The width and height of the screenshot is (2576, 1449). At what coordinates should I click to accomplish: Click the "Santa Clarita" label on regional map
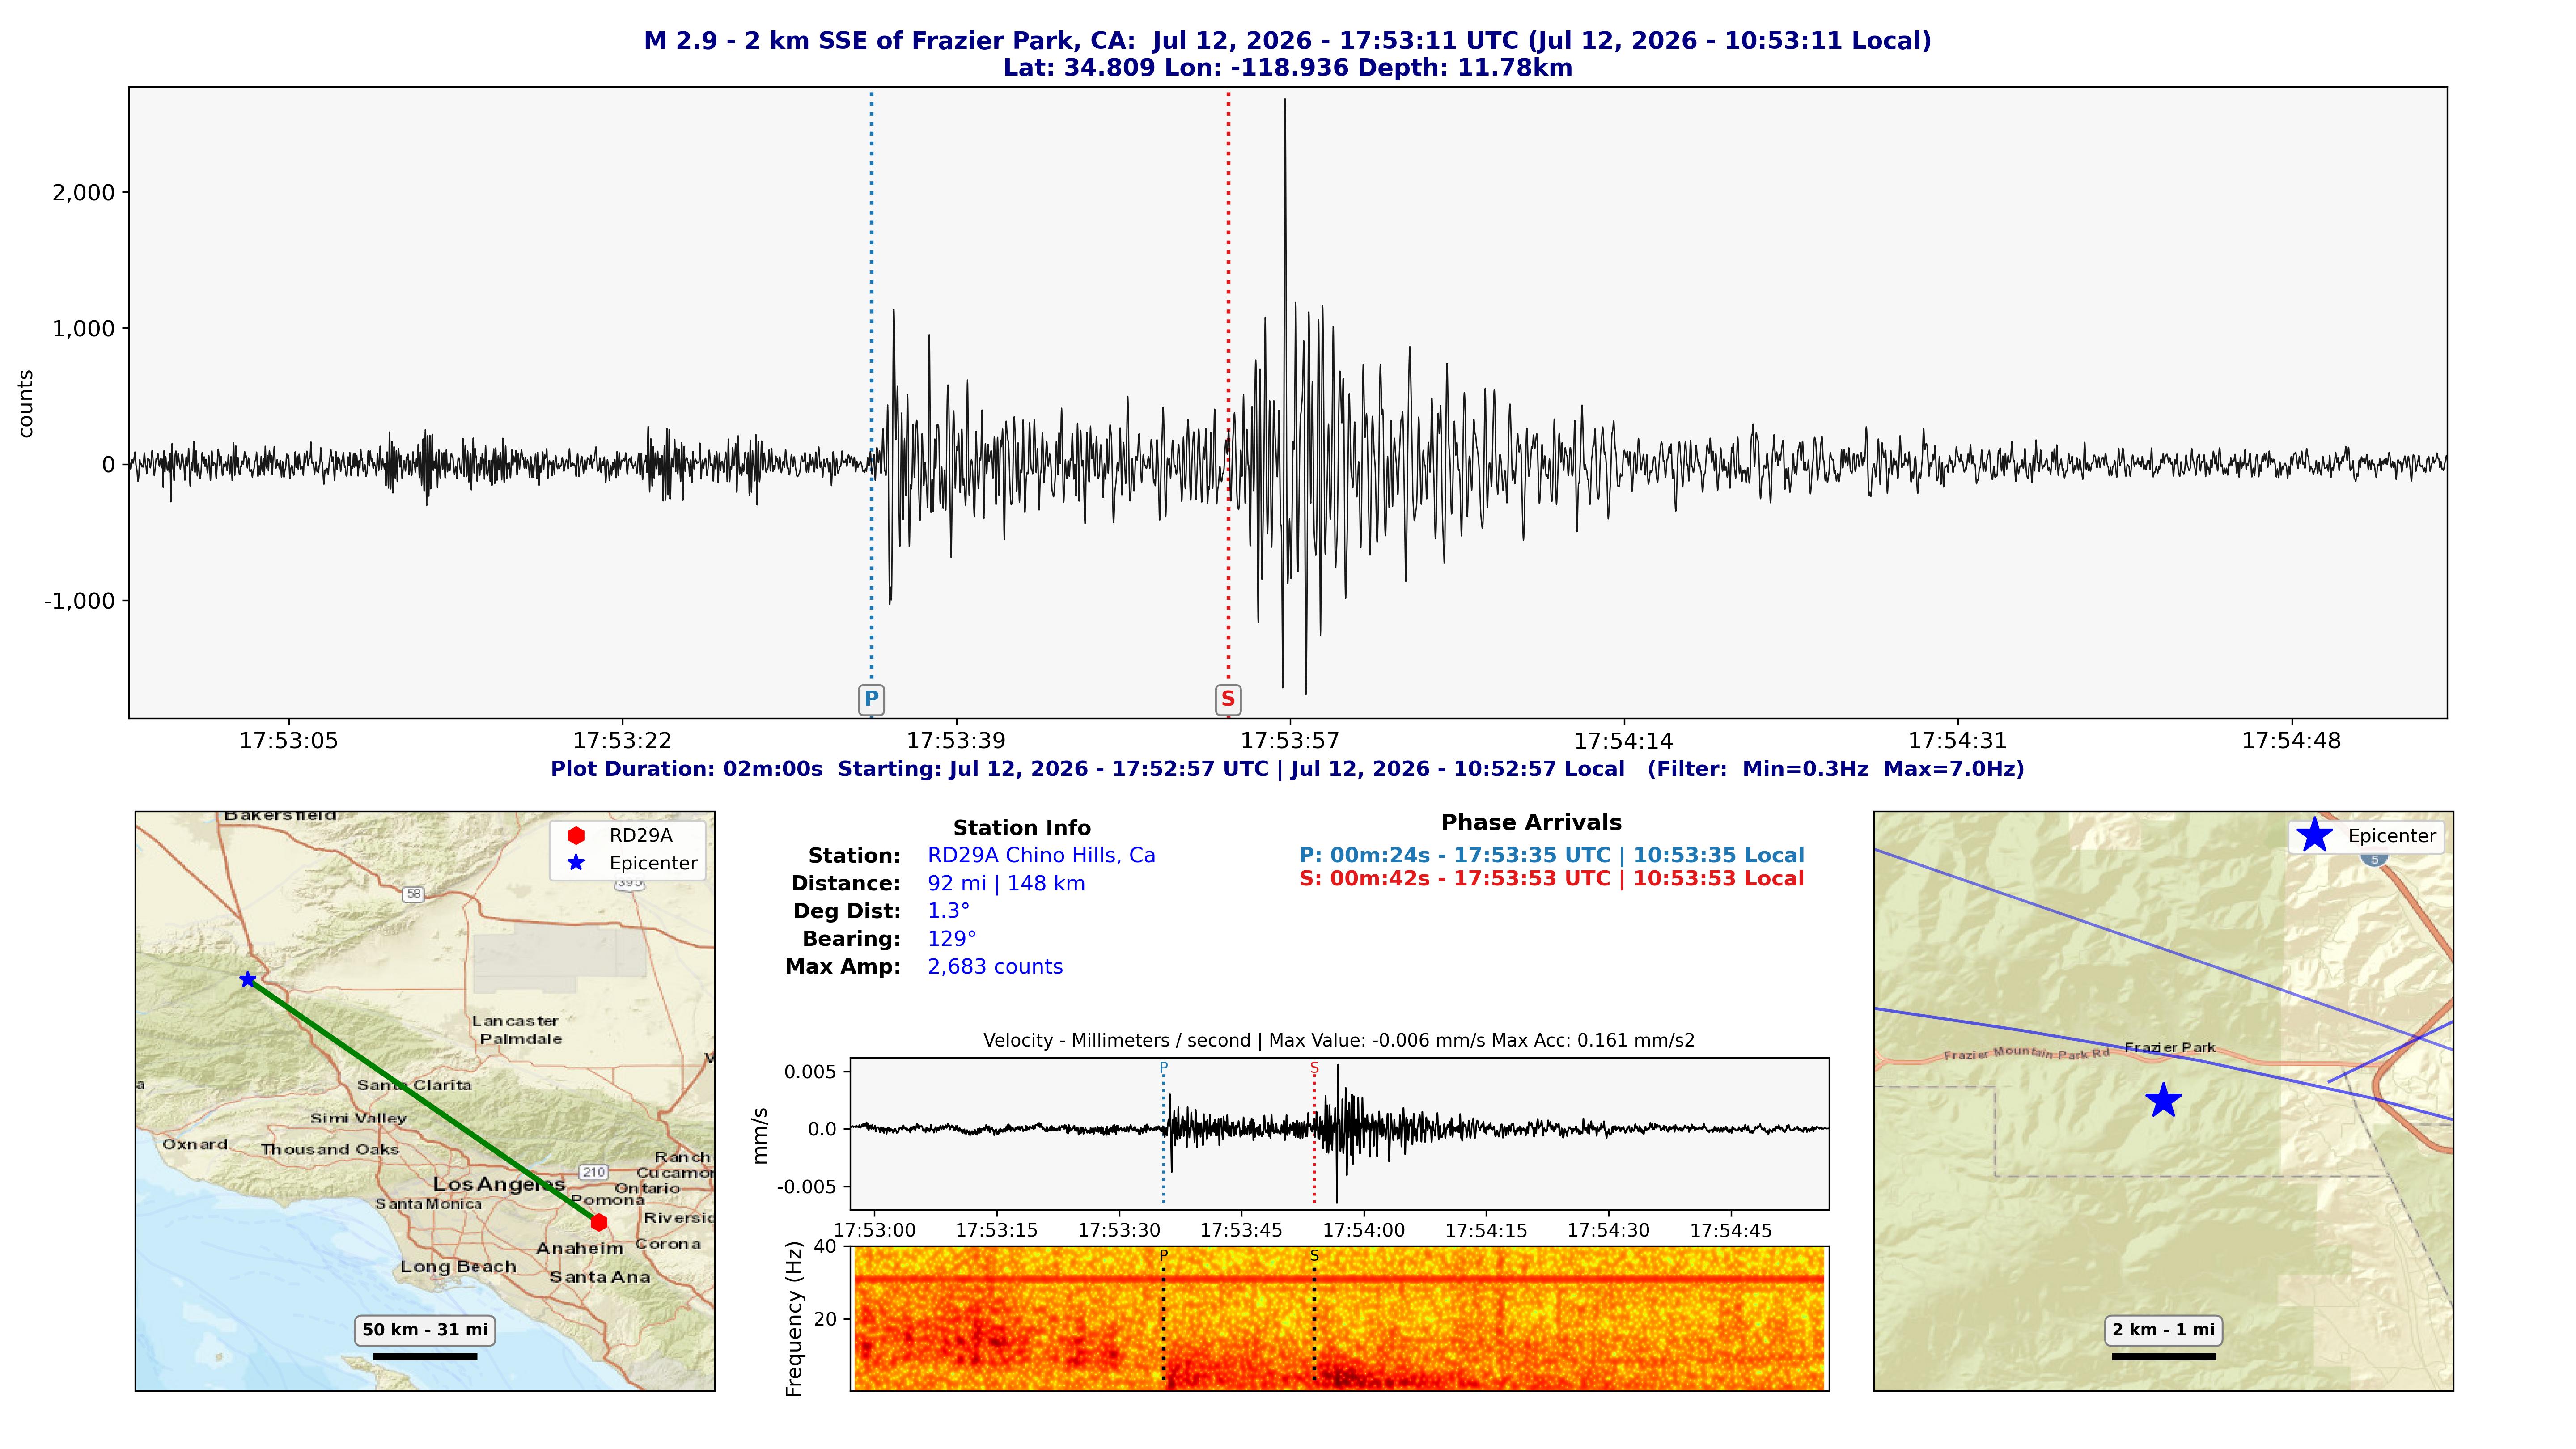point(414,1085)
